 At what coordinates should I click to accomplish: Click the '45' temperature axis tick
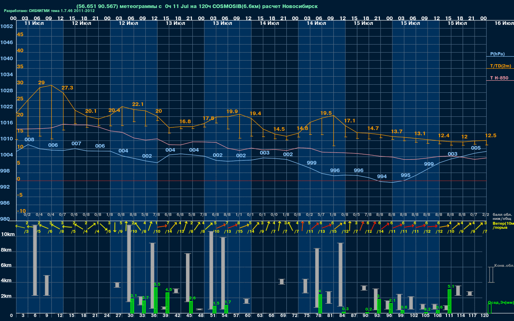[x=20, y=35]
